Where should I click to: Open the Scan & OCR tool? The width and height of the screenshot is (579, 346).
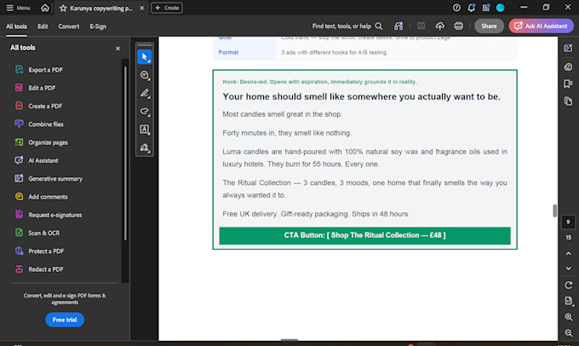(x=37, y=233)
